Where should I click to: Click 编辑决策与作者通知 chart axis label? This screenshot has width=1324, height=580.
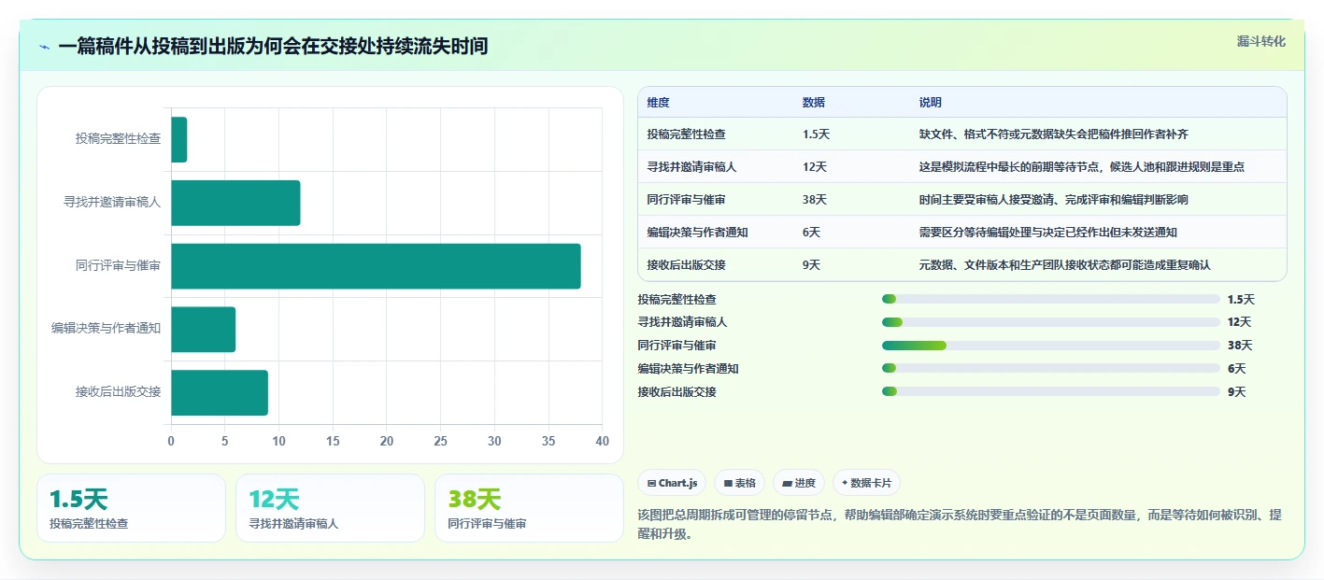(106, 329)
